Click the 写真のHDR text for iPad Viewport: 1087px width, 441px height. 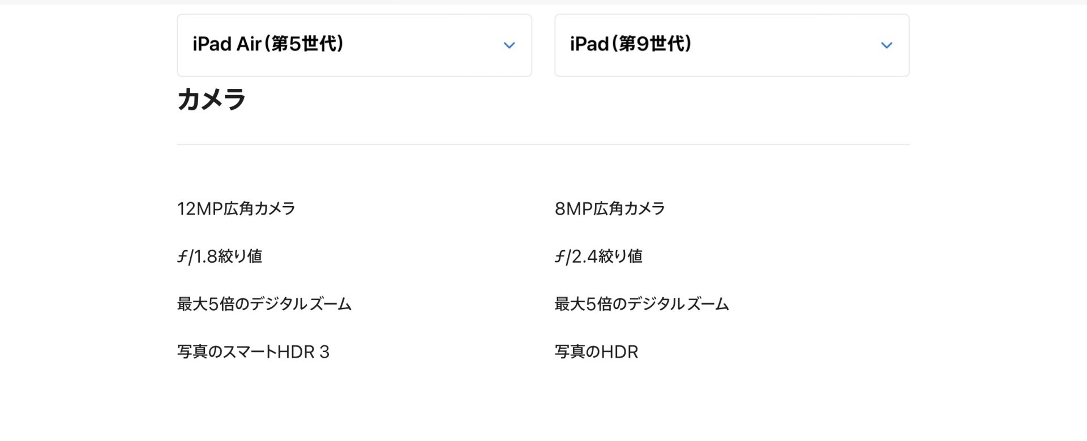[x=596, y=352]
